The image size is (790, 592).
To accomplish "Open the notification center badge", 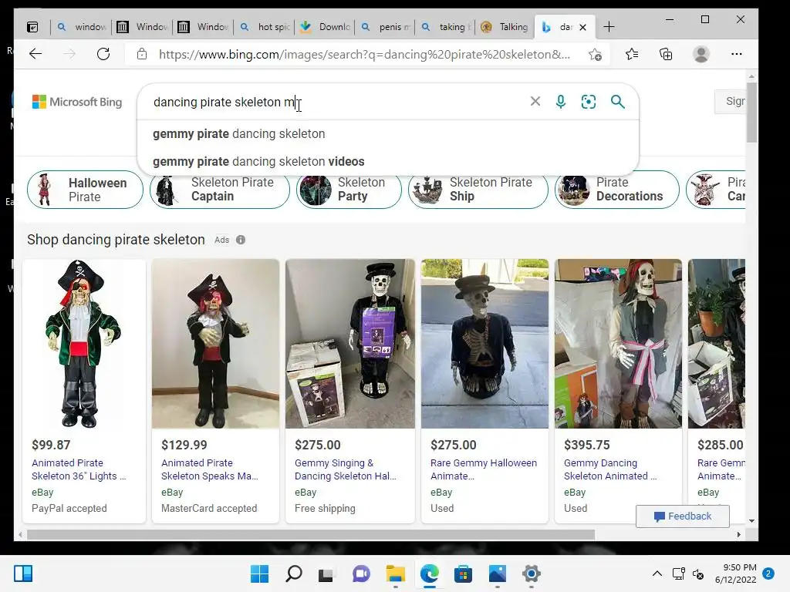I will [x=768, y=573].
